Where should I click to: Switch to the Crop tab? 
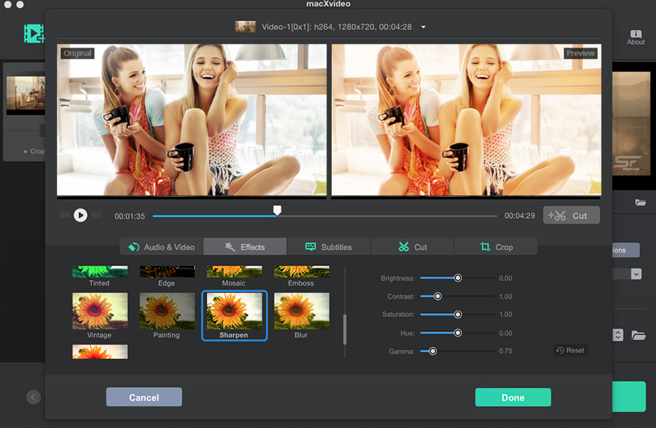496,247
